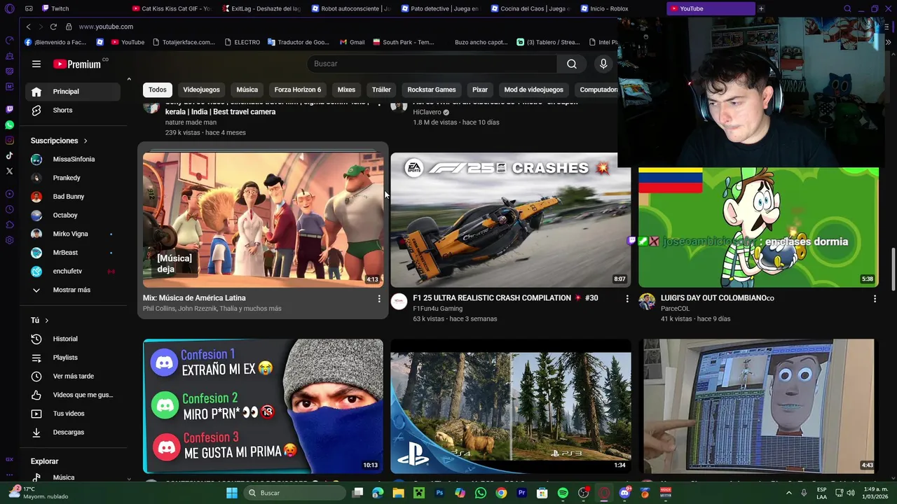Image resolution: width=897 pixels, height=504 pixels.
Task: Open the Traductor de Google bookmark
Action: click(x=299, y=42)
